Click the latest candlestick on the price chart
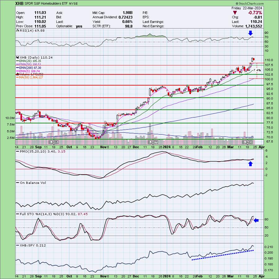The image size is (279, 279). pyautogui.click(x=254, y=59)
